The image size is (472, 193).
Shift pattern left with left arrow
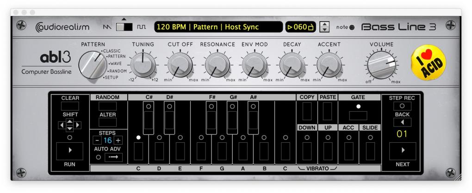pos(62,125)
